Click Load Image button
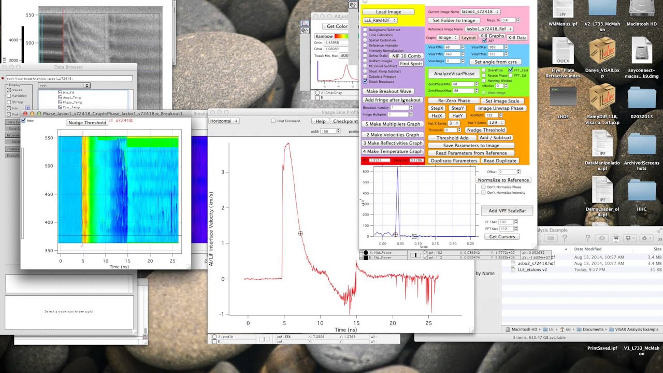Viewport: 663px width, 373px height. pos(388,11)
